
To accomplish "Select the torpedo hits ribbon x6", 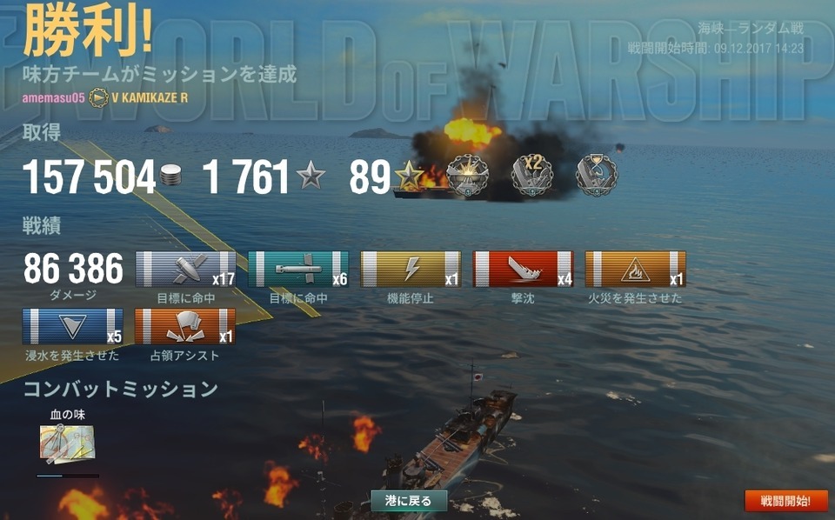I will pyautogui.click(x=298, y=270).
